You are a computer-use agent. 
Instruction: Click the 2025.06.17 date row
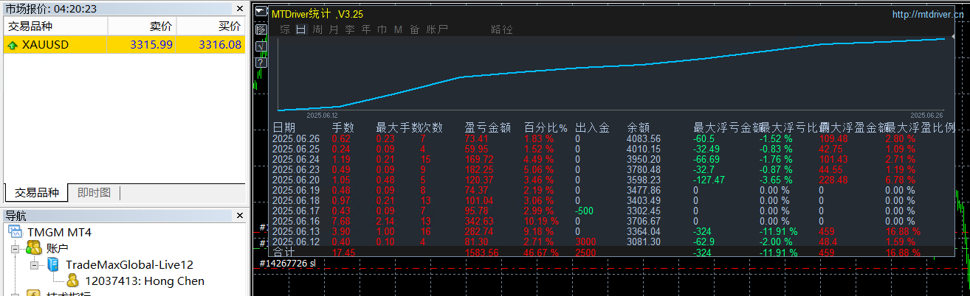click(x=296, y=211)
